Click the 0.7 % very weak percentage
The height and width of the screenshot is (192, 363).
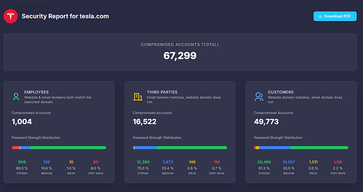point(217,168)
